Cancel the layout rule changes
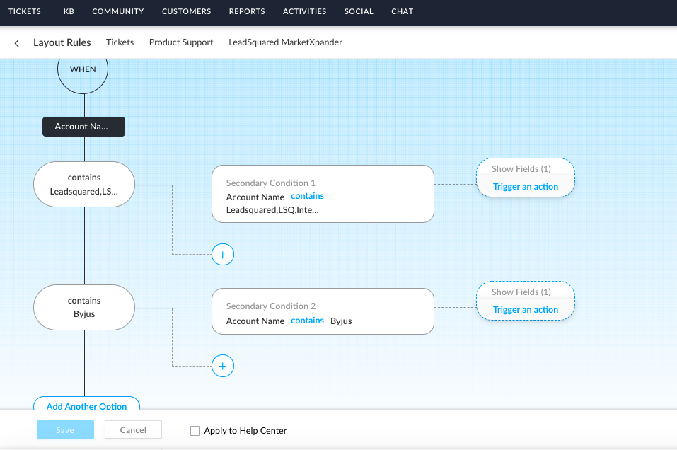This screenshot has width=677, height=450. (x=133, y=429)
